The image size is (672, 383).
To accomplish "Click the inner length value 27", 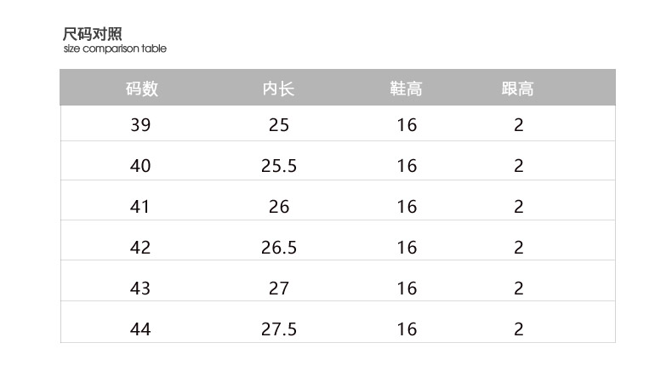I will [x=279, y=289].
